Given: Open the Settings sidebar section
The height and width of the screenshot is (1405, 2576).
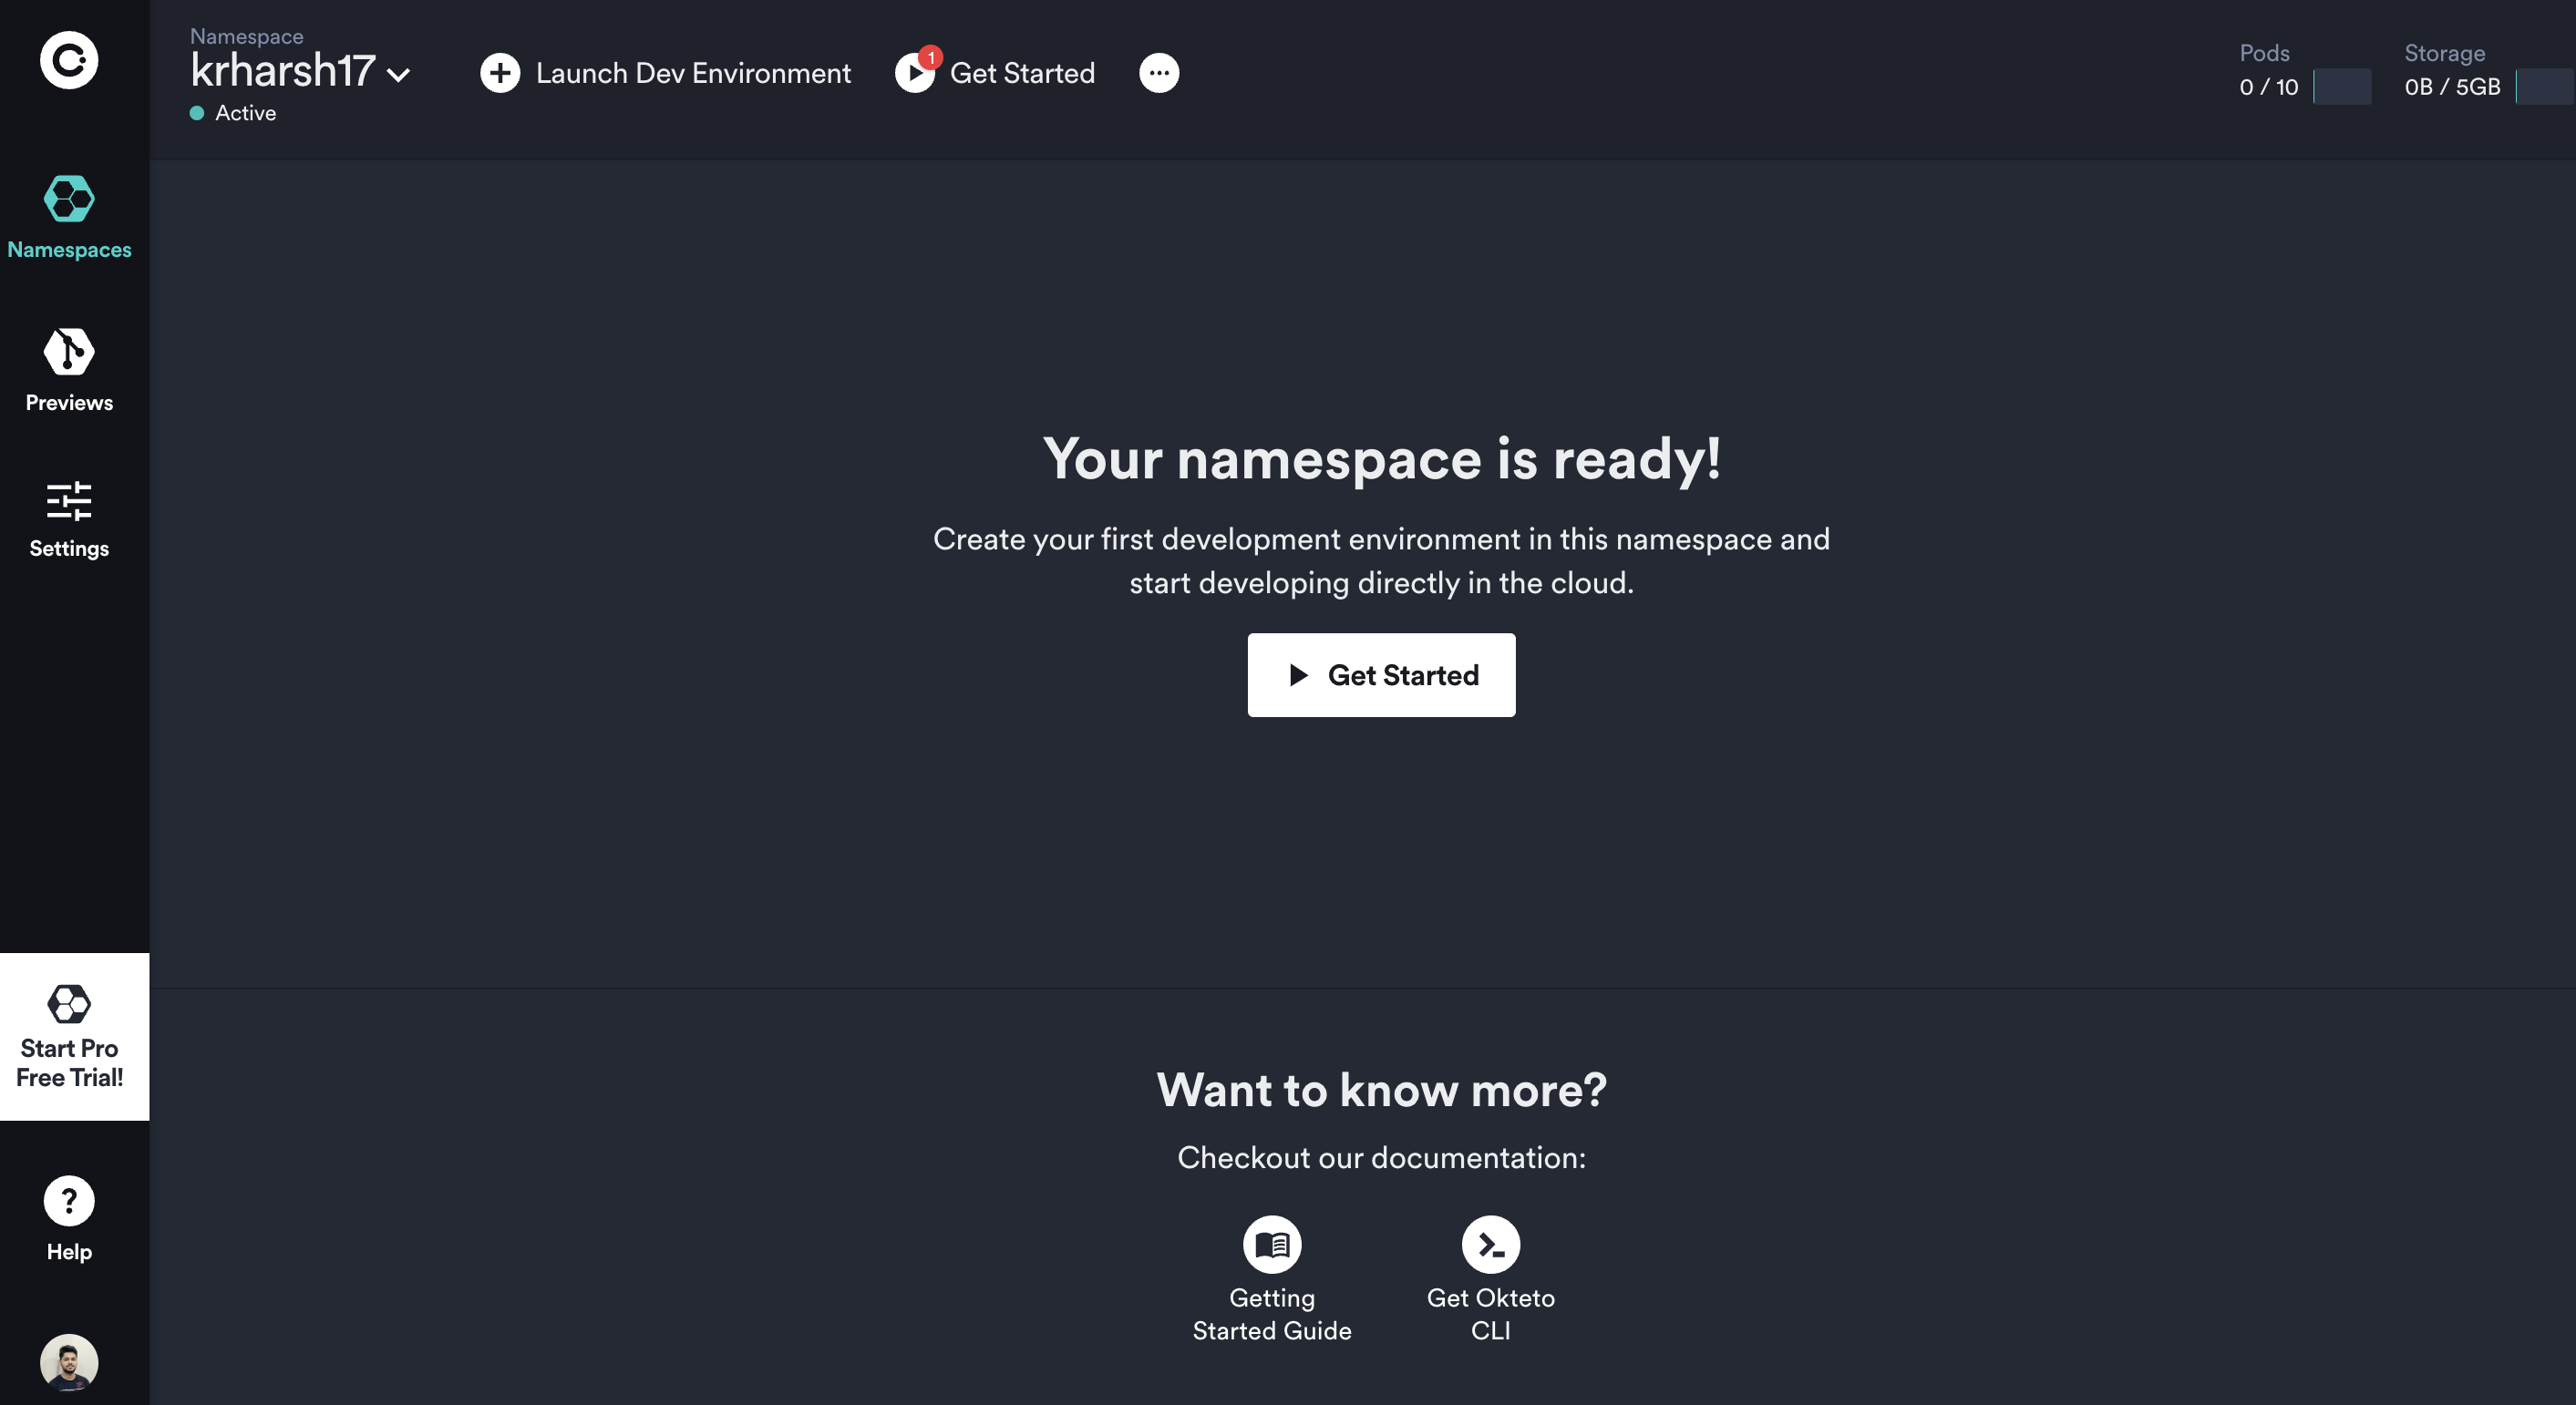Looking at the screenshot, I should [69, 518].
